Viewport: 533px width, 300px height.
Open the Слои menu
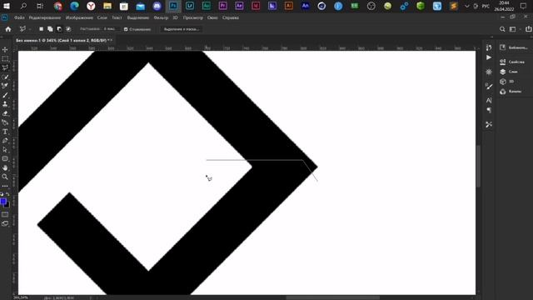[102, 17]
